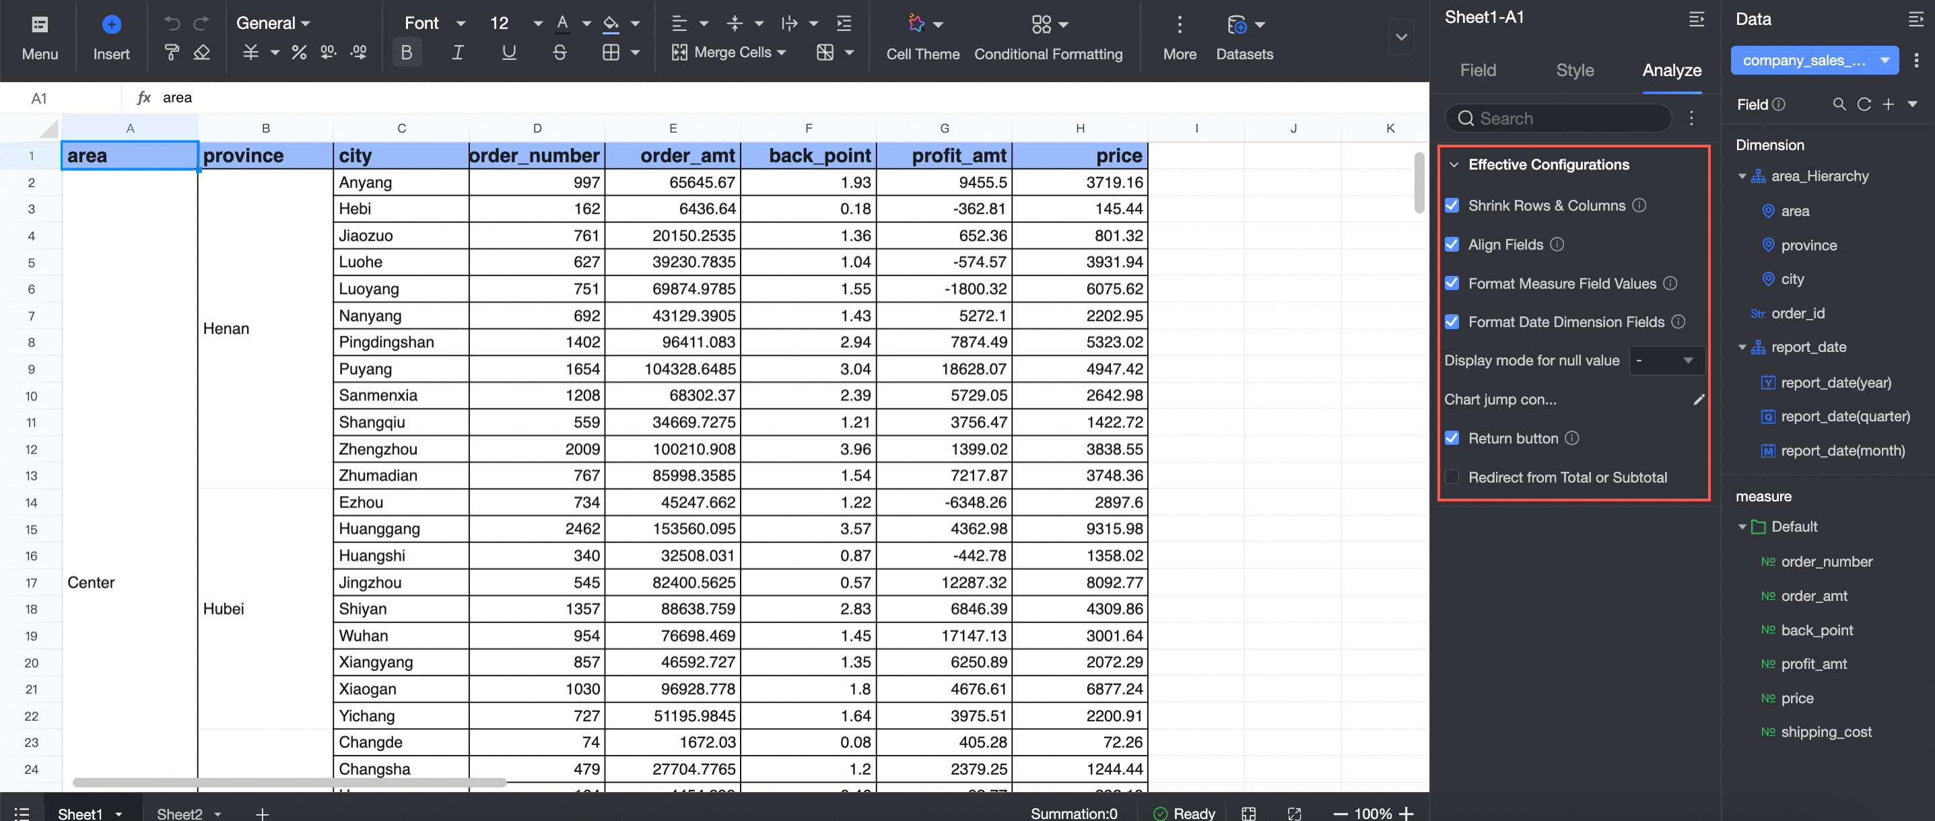Viewport: 1935px width, 821px height.
Task: Switch to the Style tab
Action: click(x=1574, y=70)
